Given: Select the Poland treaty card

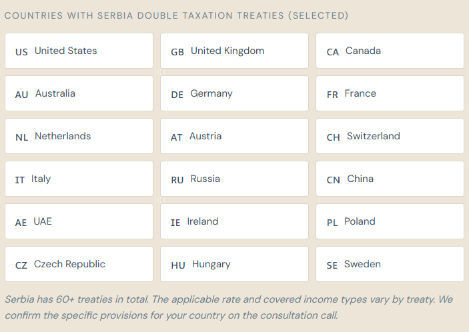Looking at the screenshot, I should (x=390, y=221).
